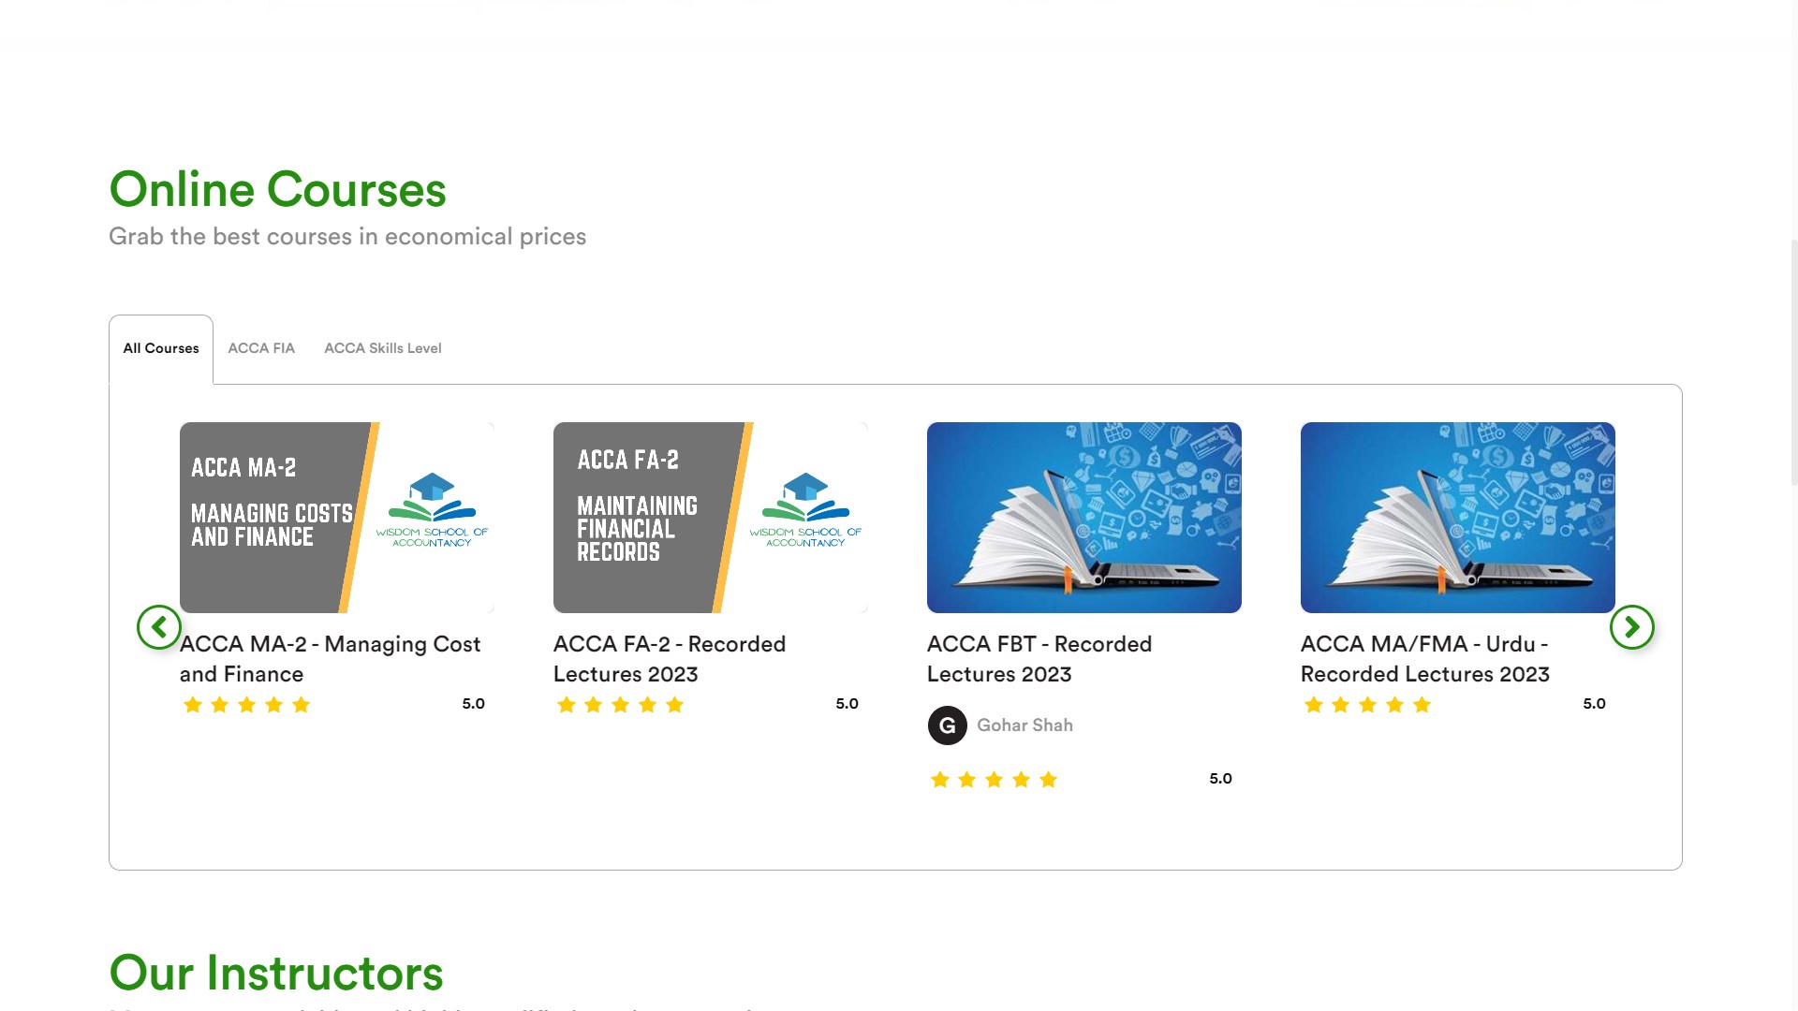The height and width of the screenshot is (1011, 1798).
Task: Click instructor name Gohar Shah
Action: click(x=1024, y=725)
